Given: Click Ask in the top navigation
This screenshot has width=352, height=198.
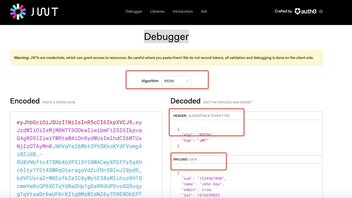Looking at the screenshot, I should click(x=204, y=11).
